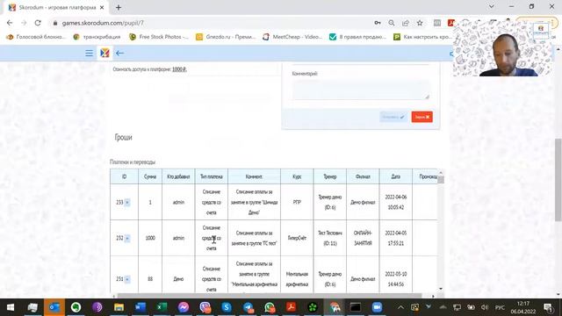Open File Explorer from the taskbar
The image size is (562, 316).
tap(119, 307)
